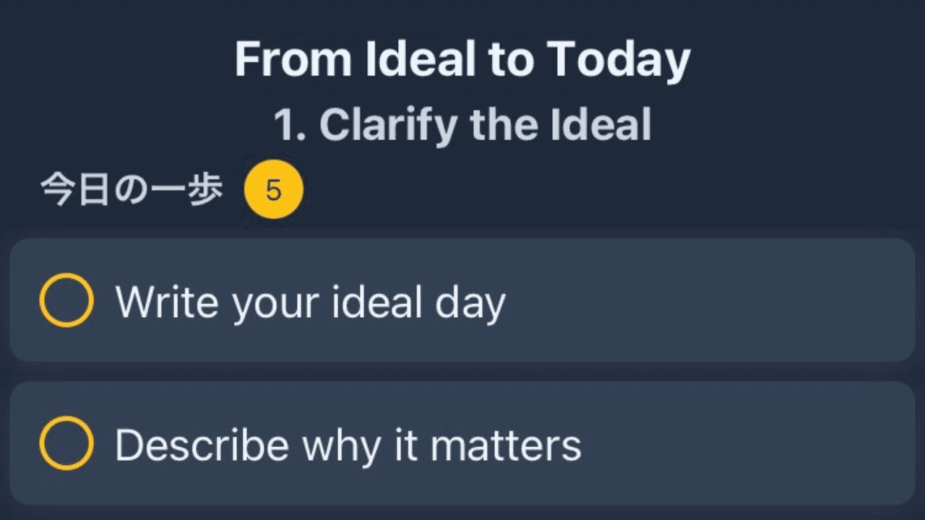Click the word "Describe" in the second task

click(x=202, y=445)
